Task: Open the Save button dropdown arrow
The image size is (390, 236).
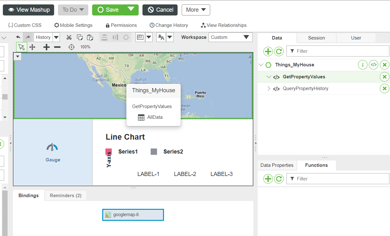Action: [132, 10]
